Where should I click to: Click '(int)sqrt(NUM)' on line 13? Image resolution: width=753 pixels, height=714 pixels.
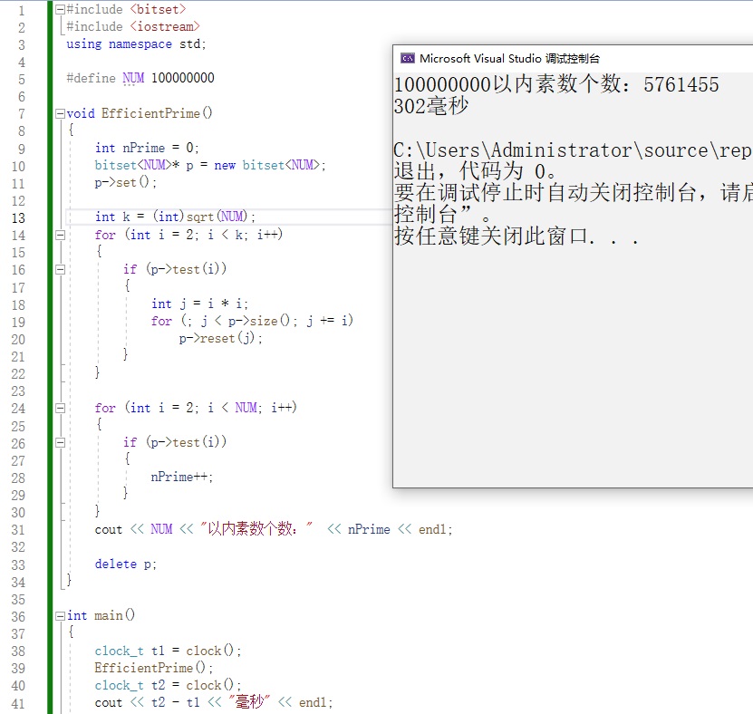[x=201, y=217]
